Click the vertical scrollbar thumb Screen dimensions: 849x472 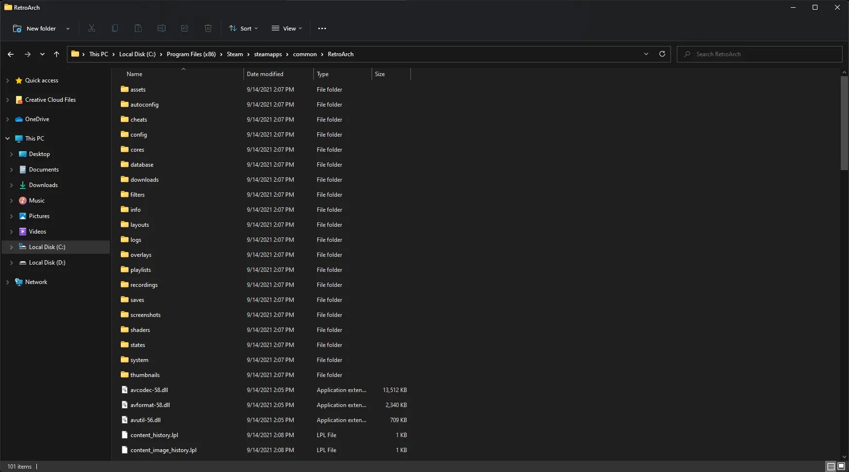(x=845, y=123)
